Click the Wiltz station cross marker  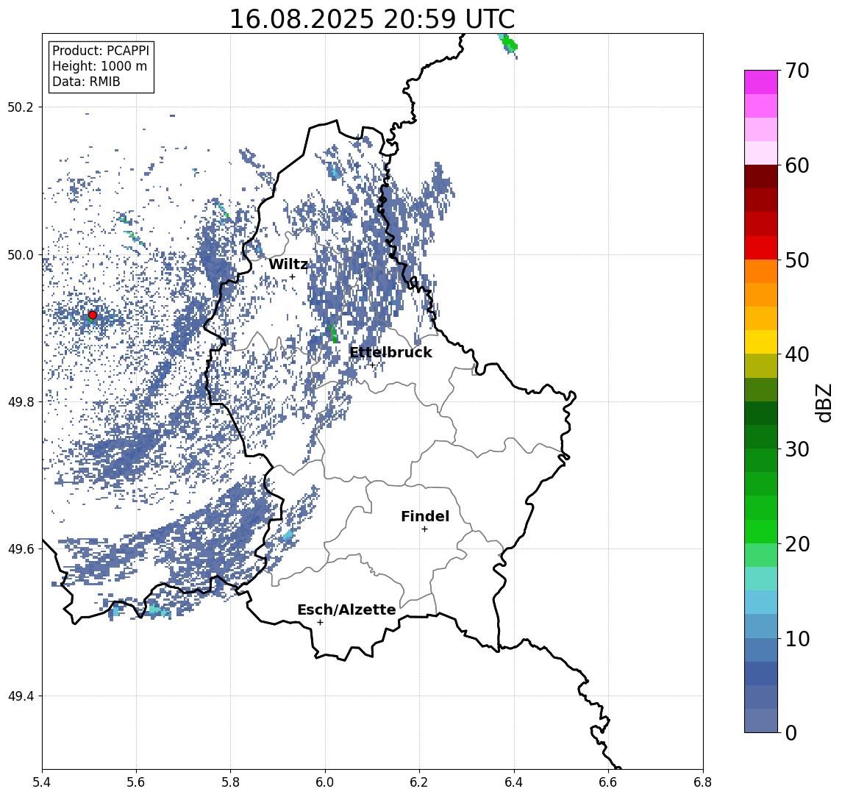coord(292,276)
